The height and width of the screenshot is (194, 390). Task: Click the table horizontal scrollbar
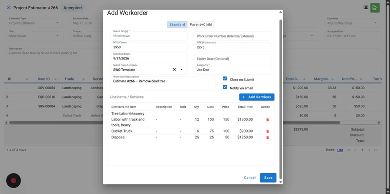coord(175,122)
